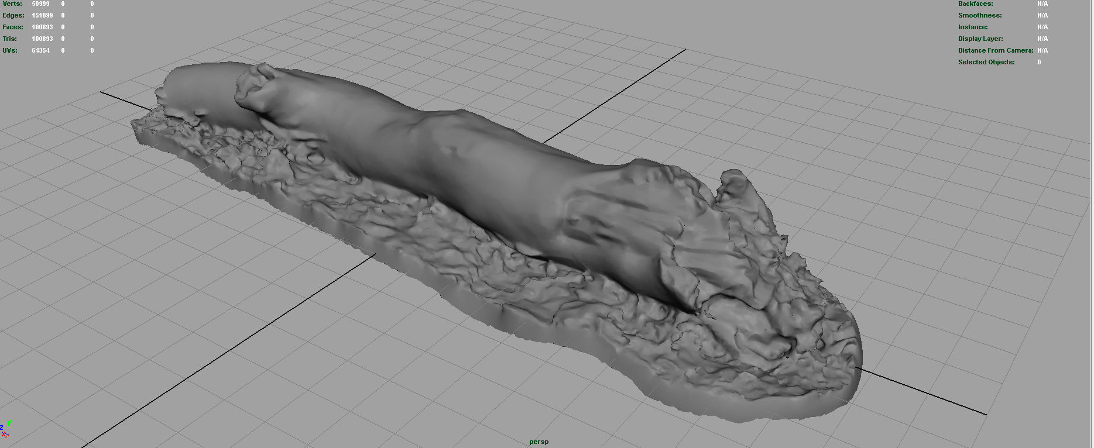Click the Display Layer: HUD label
The height and width of the screenshot is (448, 1094).
click(980, 39)
